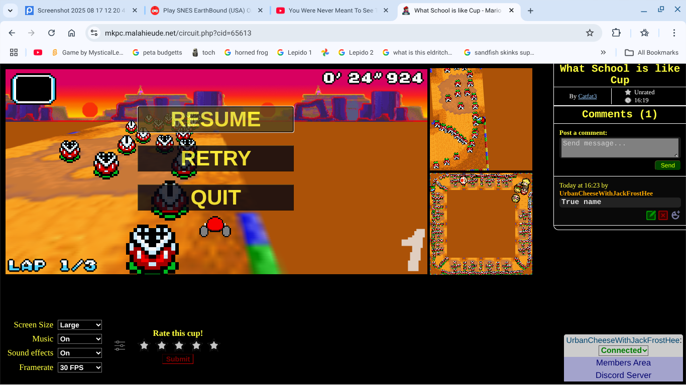686x385 pixels.
Task: Rate the cup two stars
Action: 162,345
